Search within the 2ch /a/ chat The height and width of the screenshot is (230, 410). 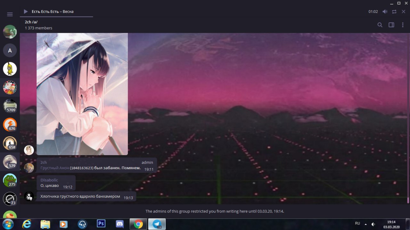pos(380,25)
